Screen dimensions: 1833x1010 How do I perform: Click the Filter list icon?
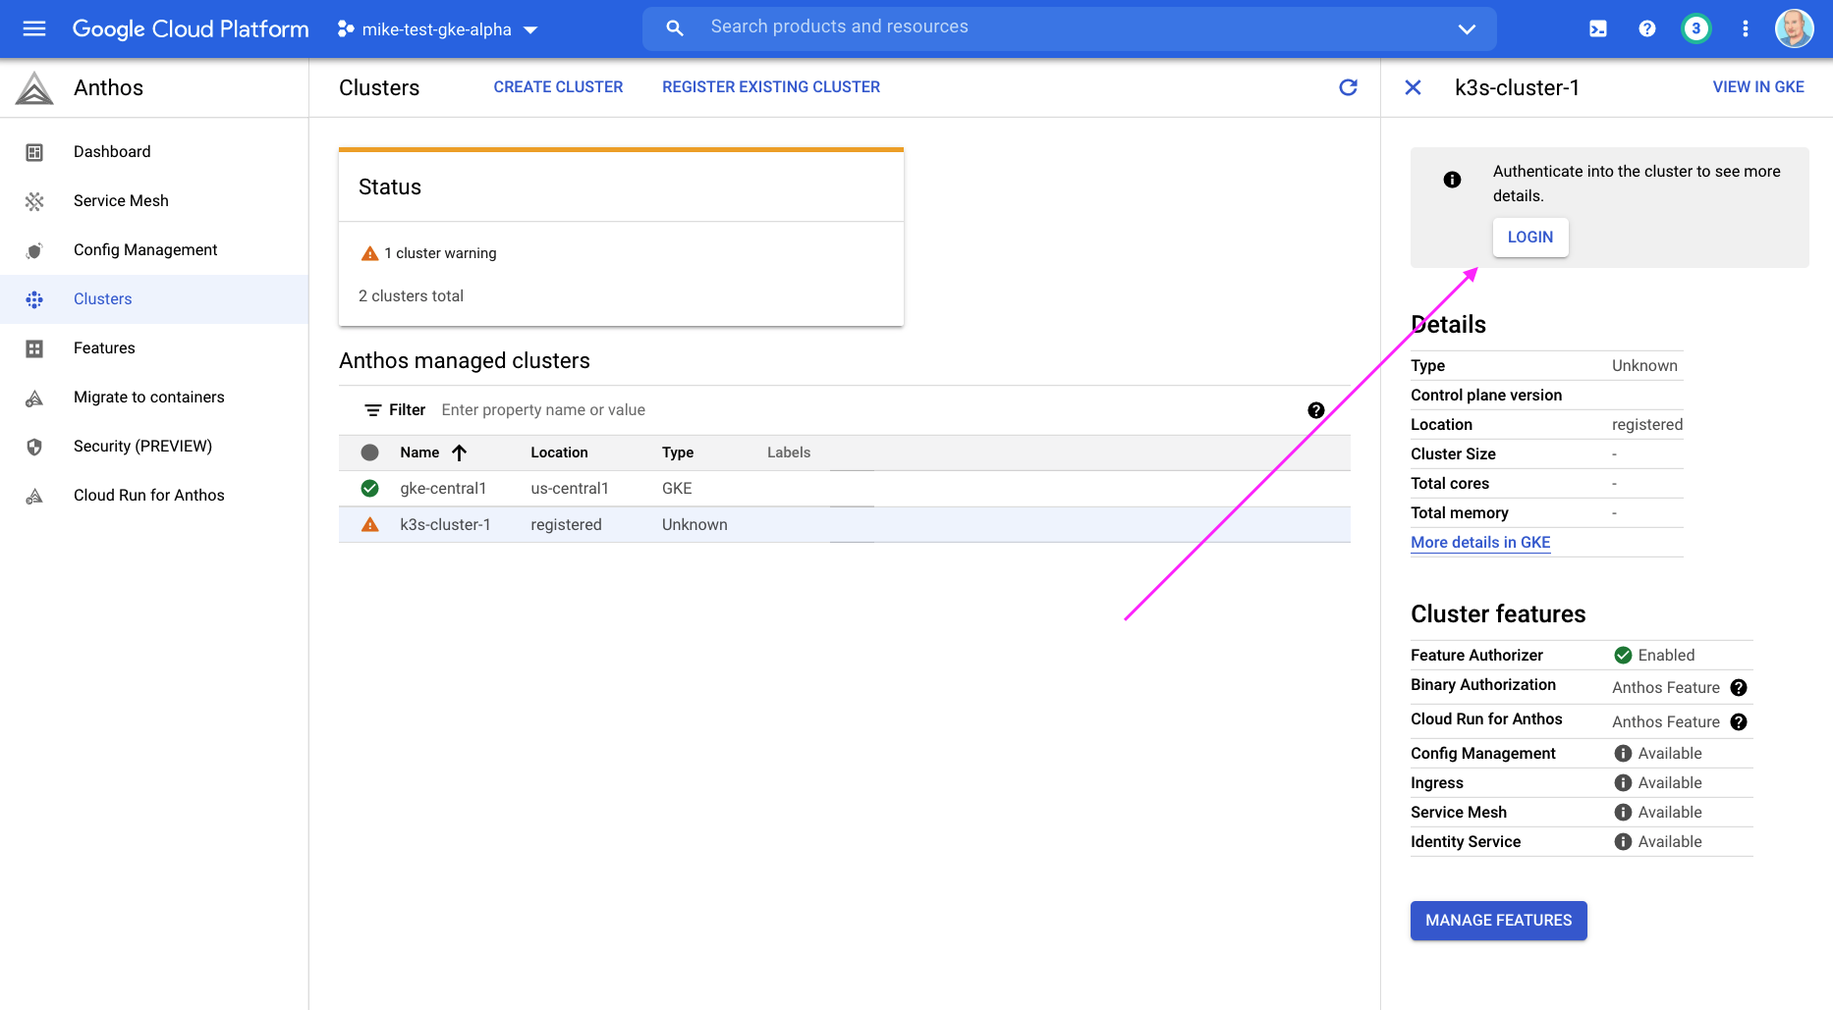373,410
